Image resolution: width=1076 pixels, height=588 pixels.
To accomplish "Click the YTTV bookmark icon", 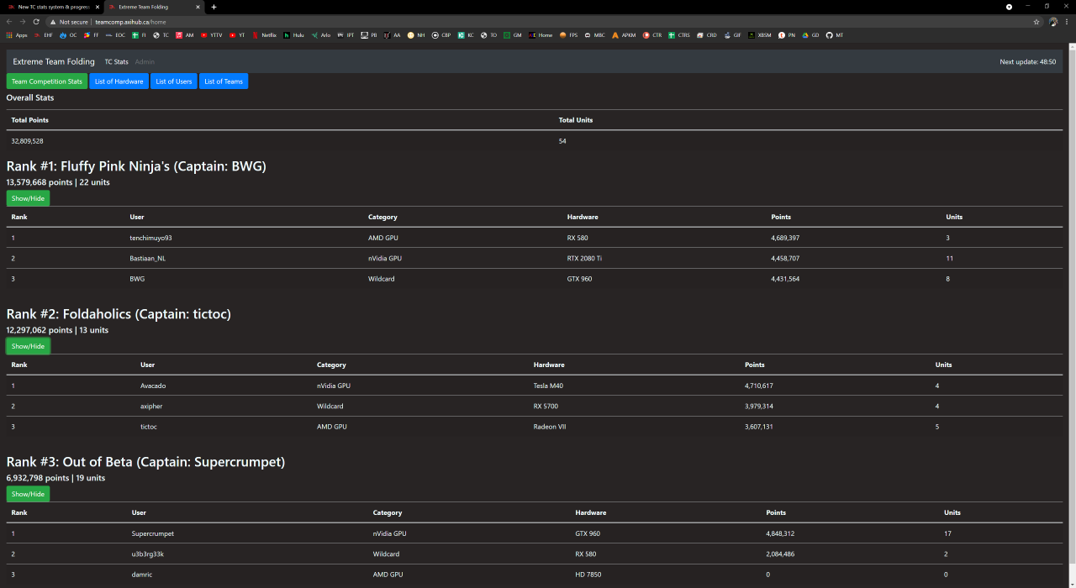I will coord(204,35).
